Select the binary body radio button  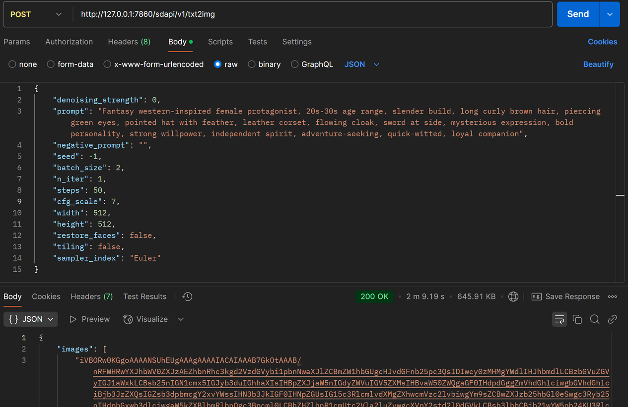pos(252,64)
